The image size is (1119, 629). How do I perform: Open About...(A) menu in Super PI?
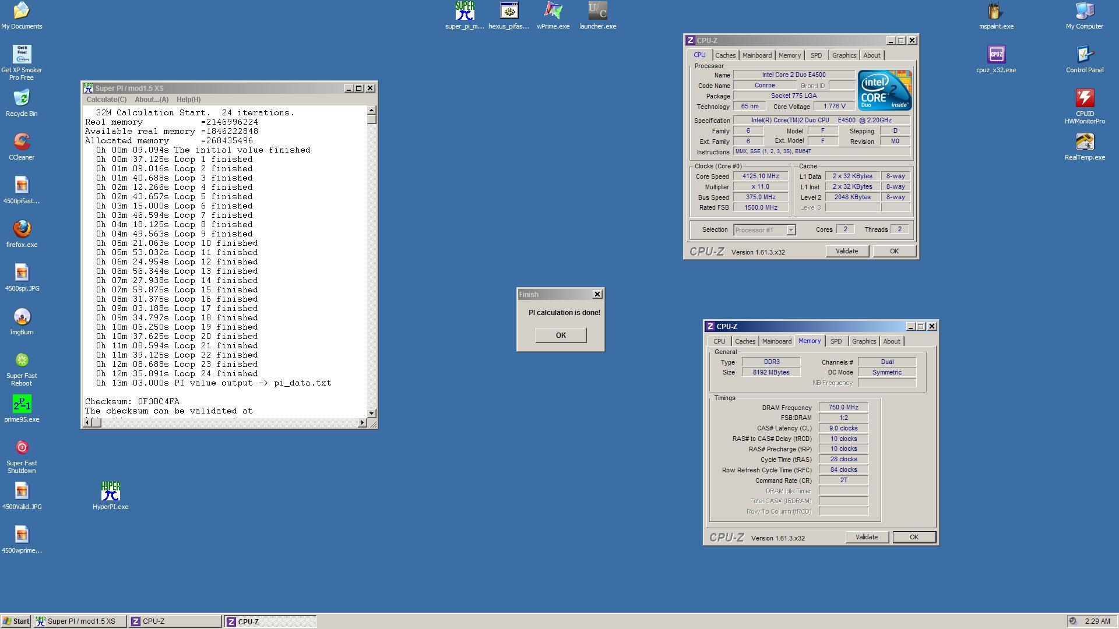pos(152,100)
